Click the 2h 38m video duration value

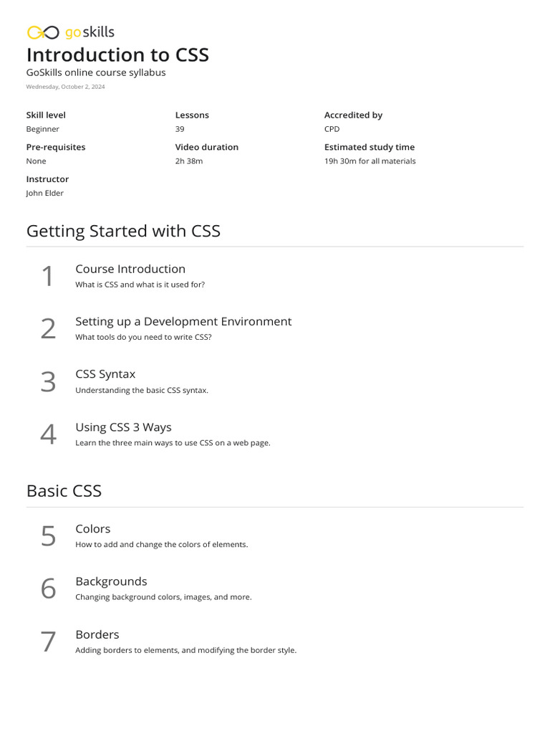(189, 161)
